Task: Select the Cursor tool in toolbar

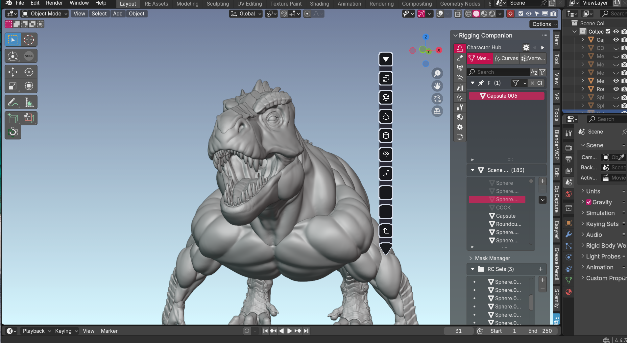Action: (29, 40)
